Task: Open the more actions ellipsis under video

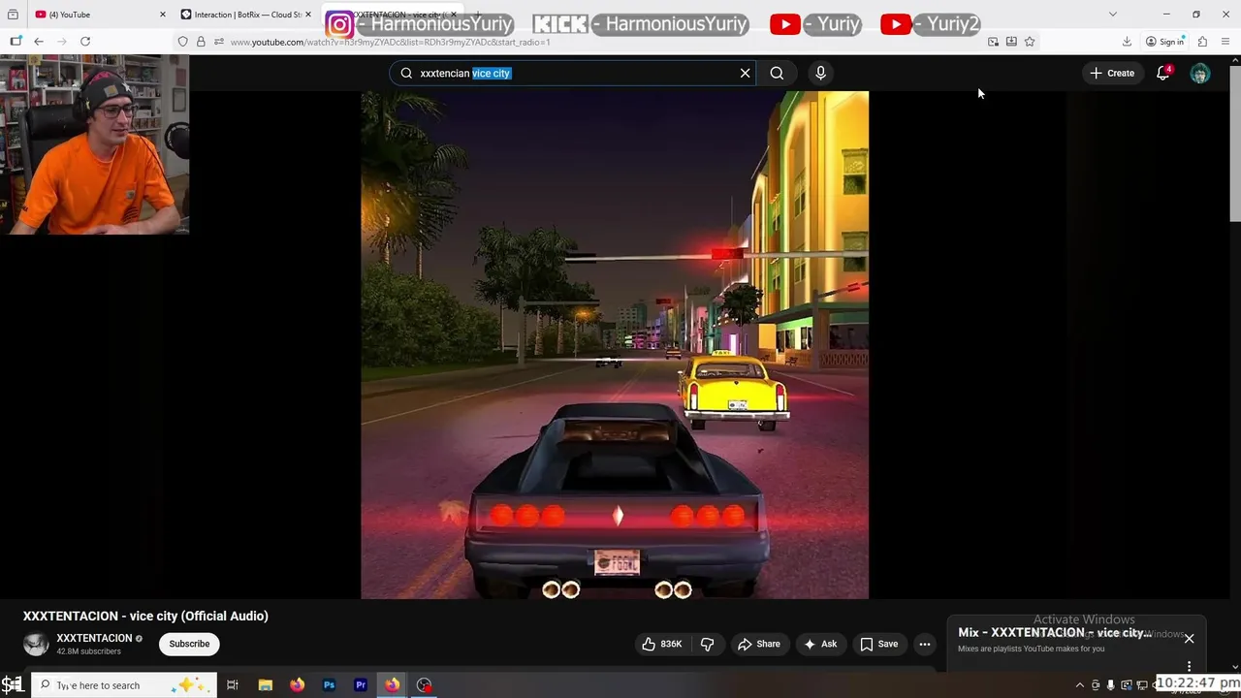Action: coord(924,644)
